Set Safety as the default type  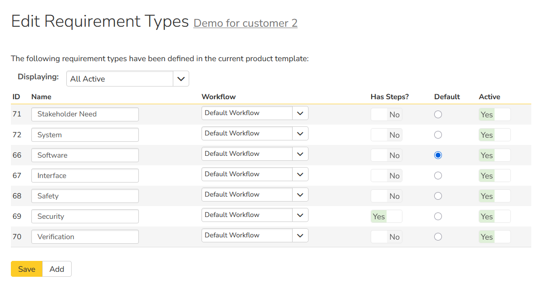[438, 196]
